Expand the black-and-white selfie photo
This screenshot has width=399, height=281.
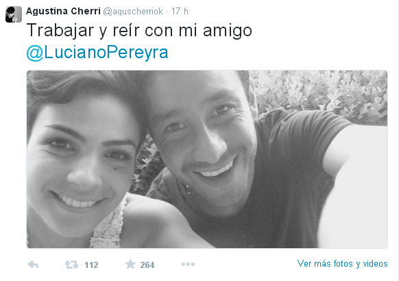pyautogui.click(x=207, y=159)
